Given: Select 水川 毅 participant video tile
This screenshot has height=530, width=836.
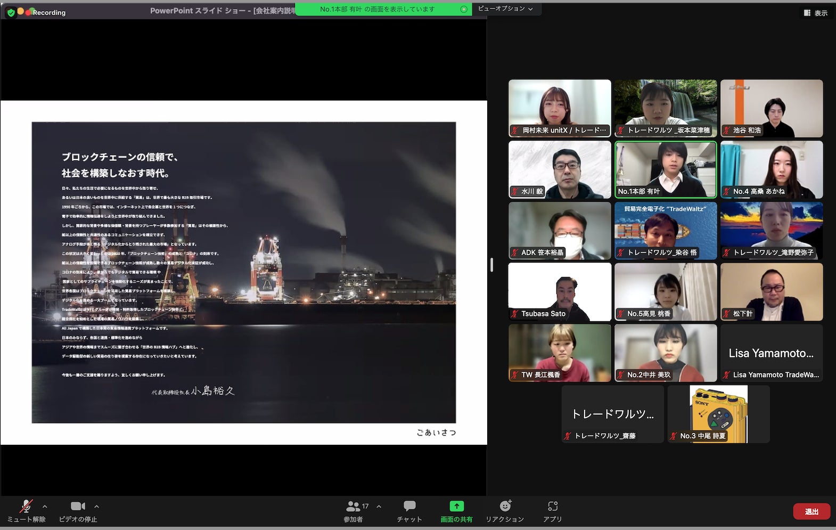Looking at the screenshot, I should 560,169.
